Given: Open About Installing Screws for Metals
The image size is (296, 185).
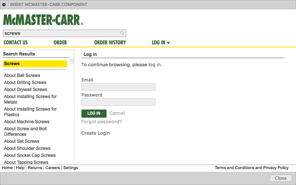Looking at the screenshot, I should (30, 99).
